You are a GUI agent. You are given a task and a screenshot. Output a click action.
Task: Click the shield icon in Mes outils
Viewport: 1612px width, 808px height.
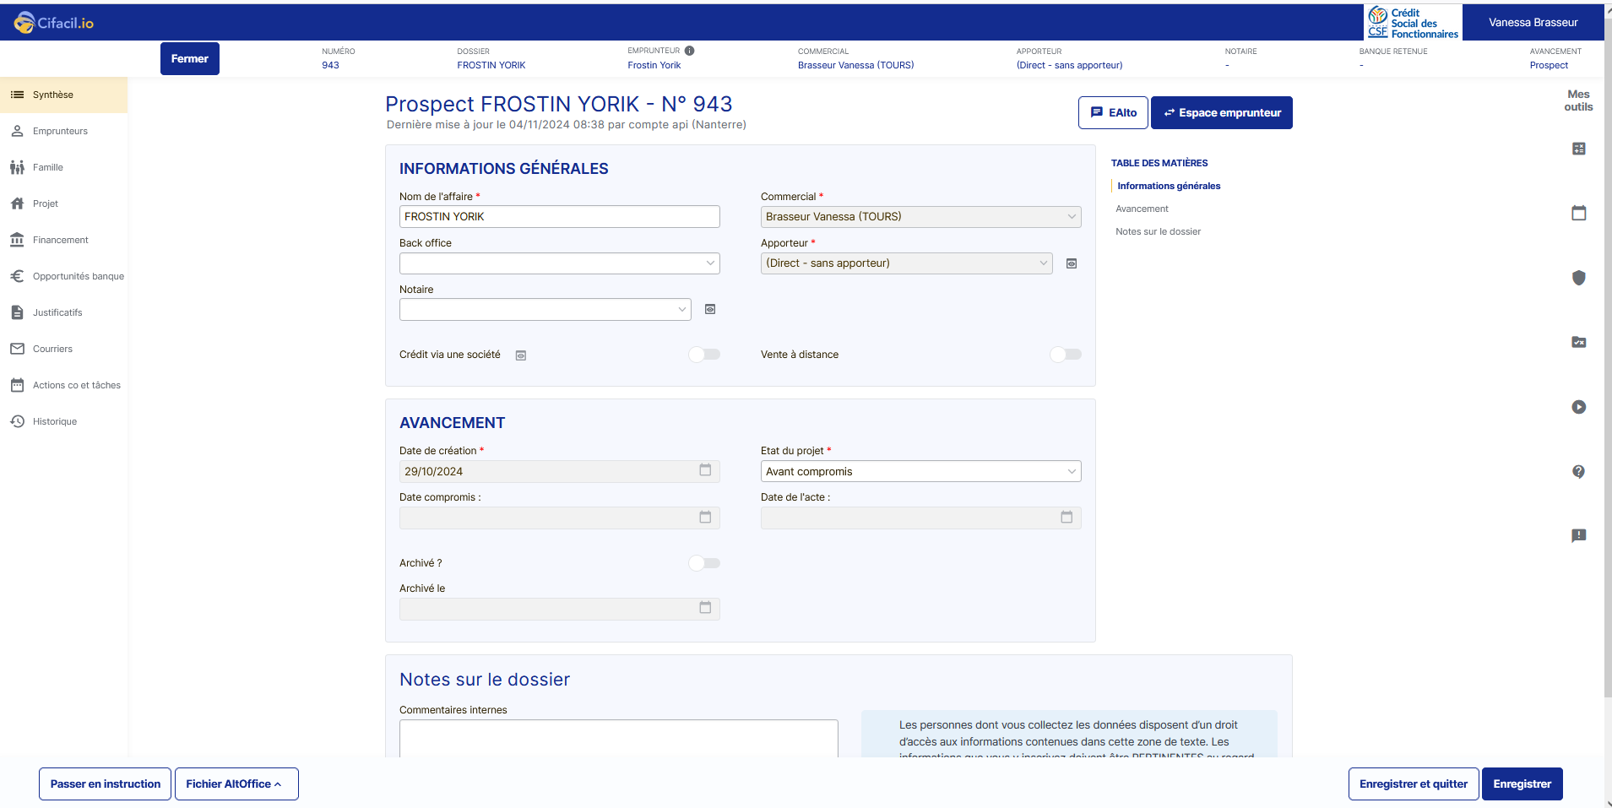point(1578,278)
